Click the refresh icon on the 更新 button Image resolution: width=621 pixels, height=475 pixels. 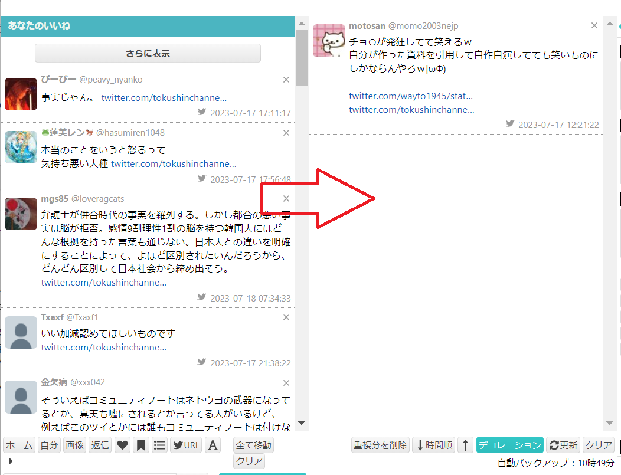tap(554, 445)
